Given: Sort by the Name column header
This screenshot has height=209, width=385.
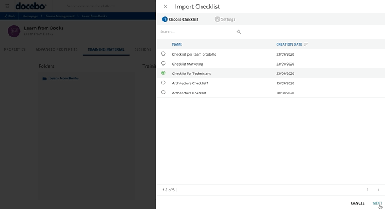Looking at the screenshot, I should coord(177,44).
